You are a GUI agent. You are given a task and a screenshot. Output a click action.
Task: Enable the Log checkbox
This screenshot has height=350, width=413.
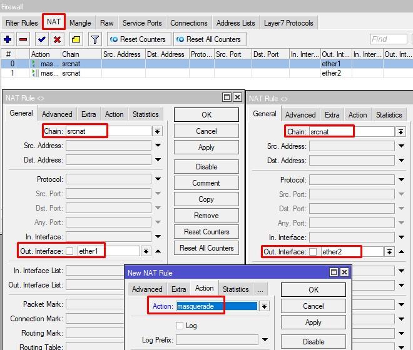(180, 326)
